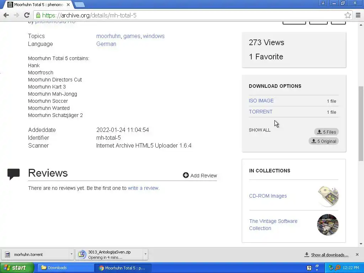Click the Moorhuhn Kart 3 line
Image resolution: width=364 pixels, height=273 pixels.
47,87
